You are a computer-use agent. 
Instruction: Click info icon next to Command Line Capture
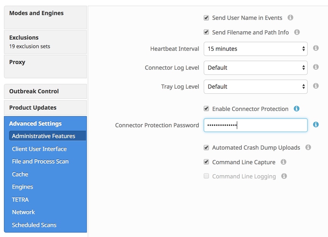[x=283, y=162]
